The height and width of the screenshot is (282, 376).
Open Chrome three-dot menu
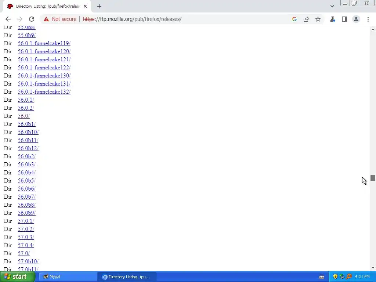pyautogui.click(x=368, y=19)
